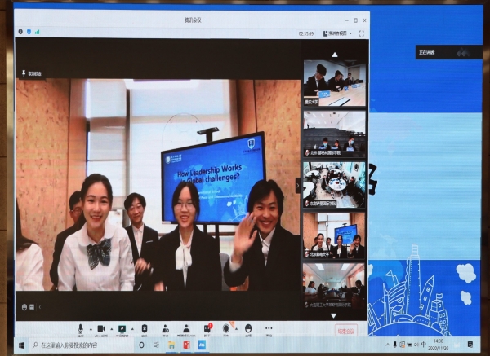Open the chat icon with red badge
This screenshot has width=490, height=356.
[207, 328]
